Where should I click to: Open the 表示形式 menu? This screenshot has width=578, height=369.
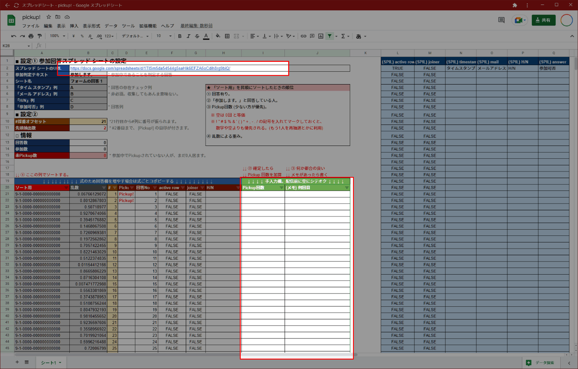(92, 26)
